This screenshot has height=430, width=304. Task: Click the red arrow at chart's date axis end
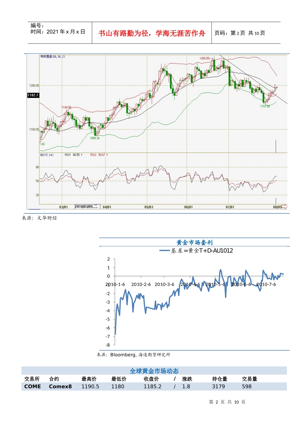click(x=284, y=207)
